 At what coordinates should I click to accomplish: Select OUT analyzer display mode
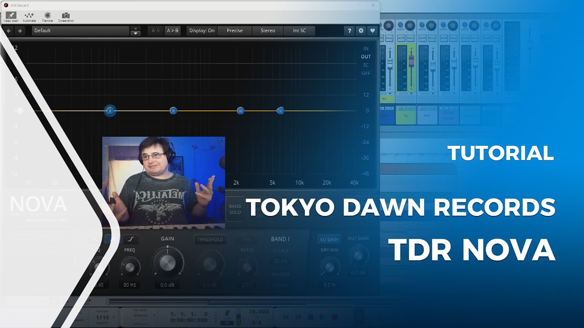pyautogui.click(x=366, y=56)
